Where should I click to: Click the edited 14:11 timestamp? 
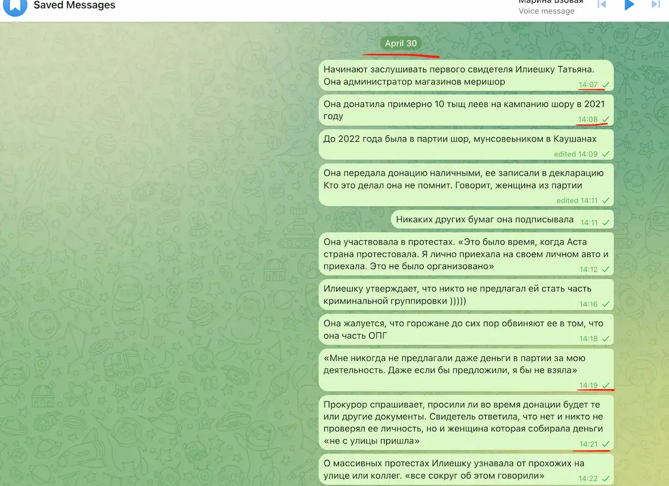click(577, 200)
